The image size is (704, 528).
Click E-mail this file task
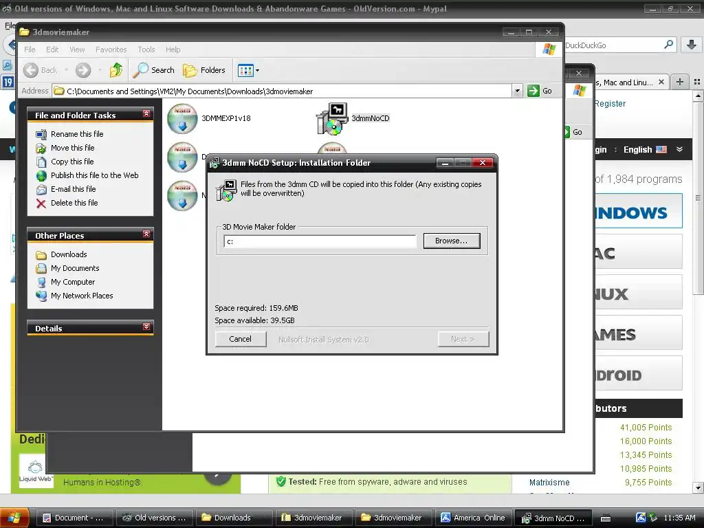73,189
